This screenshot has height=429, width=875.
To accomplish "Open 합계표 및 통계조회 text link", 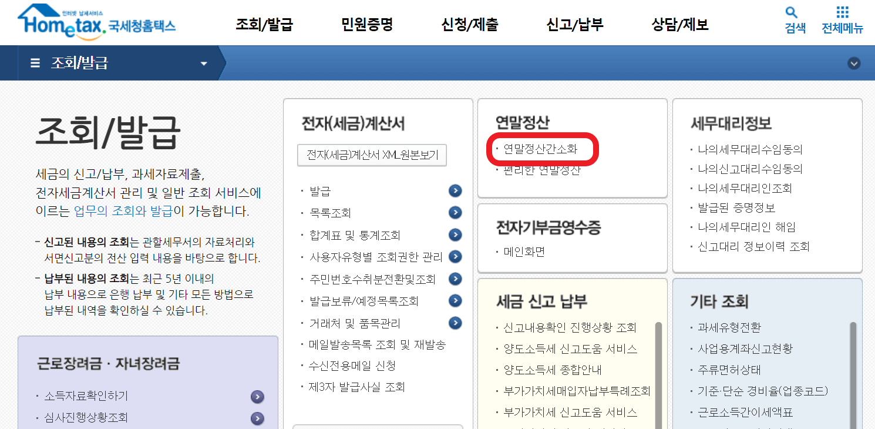I will (355, 235).
